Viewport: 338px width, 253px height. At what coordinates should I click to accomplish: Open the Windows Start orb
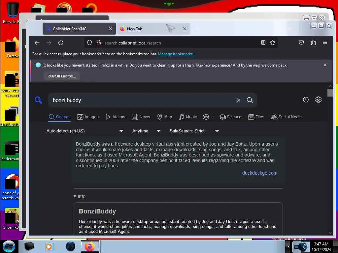click(9, 246)
